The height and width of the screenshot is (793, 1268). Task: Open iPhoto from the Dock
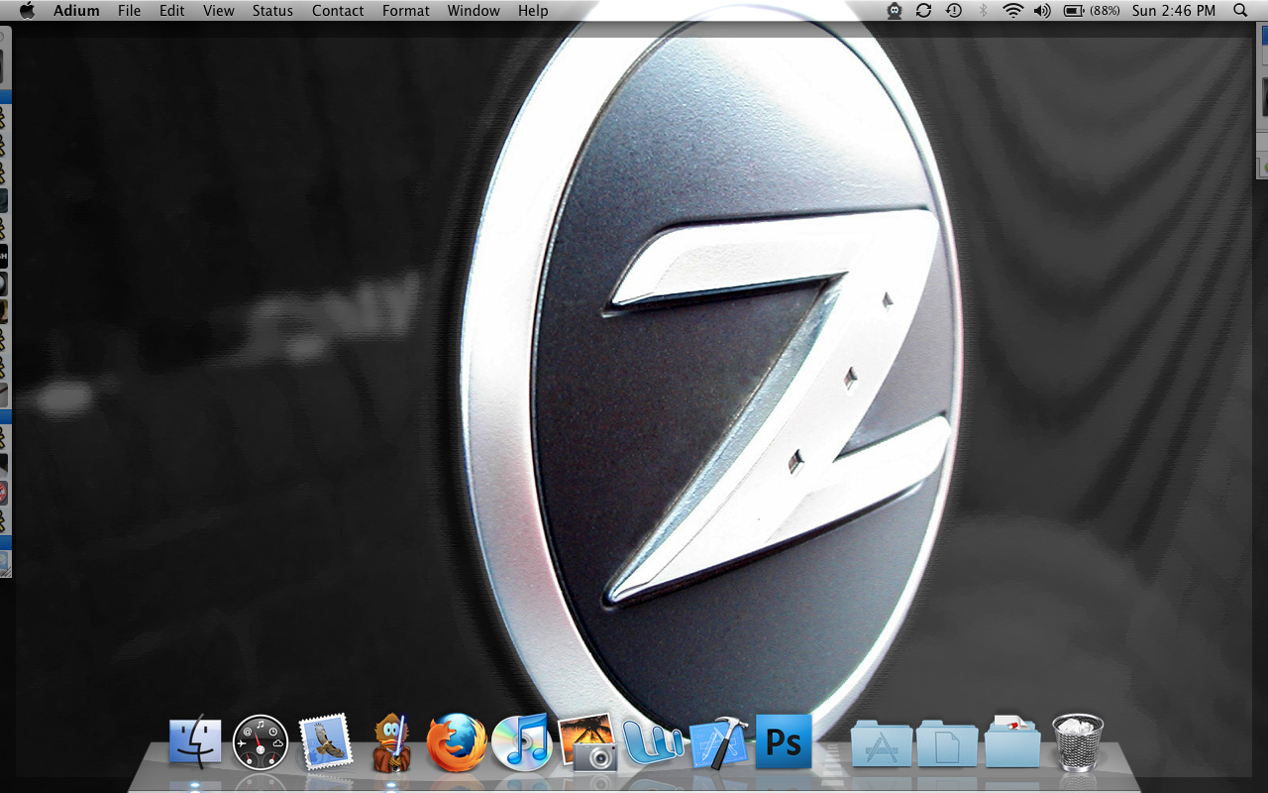tap(588, 744)
